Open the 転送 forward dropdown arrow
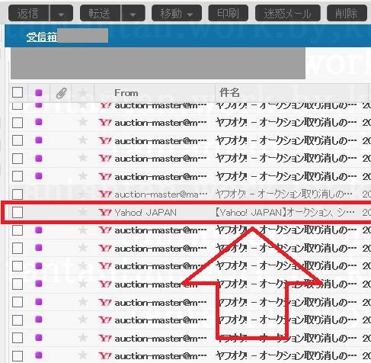The height and width of the screenshot is (363, 371). [x=133, y=13]
